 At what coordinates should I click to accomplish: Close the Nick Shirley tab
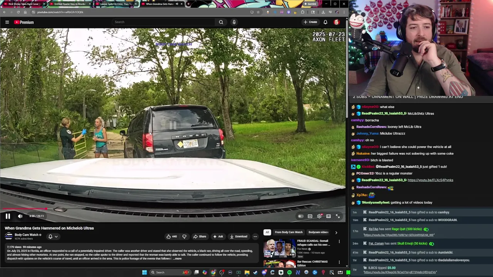(44, 4)
